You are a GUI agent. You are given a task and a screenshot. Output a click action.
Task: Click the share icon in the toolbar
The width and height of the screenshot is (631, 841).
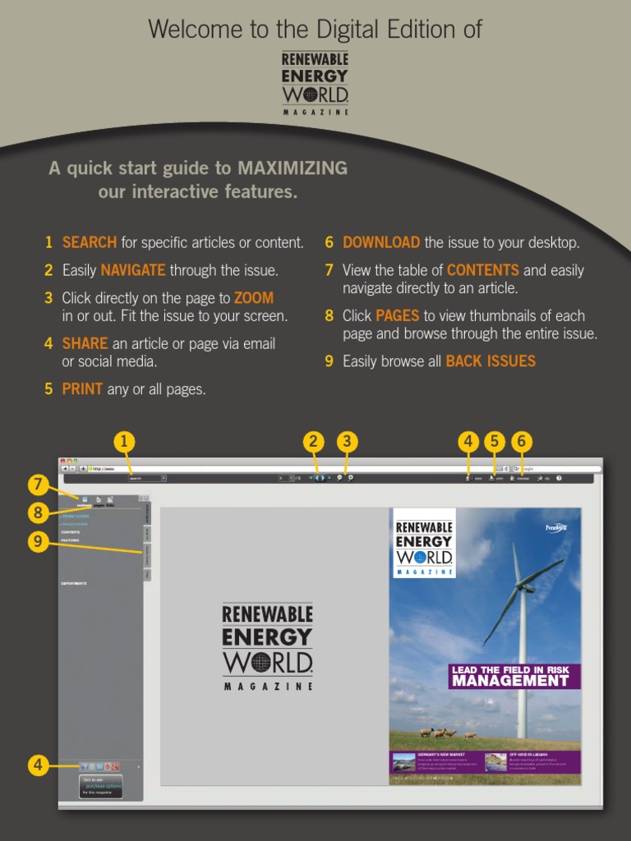pos(467,479)
